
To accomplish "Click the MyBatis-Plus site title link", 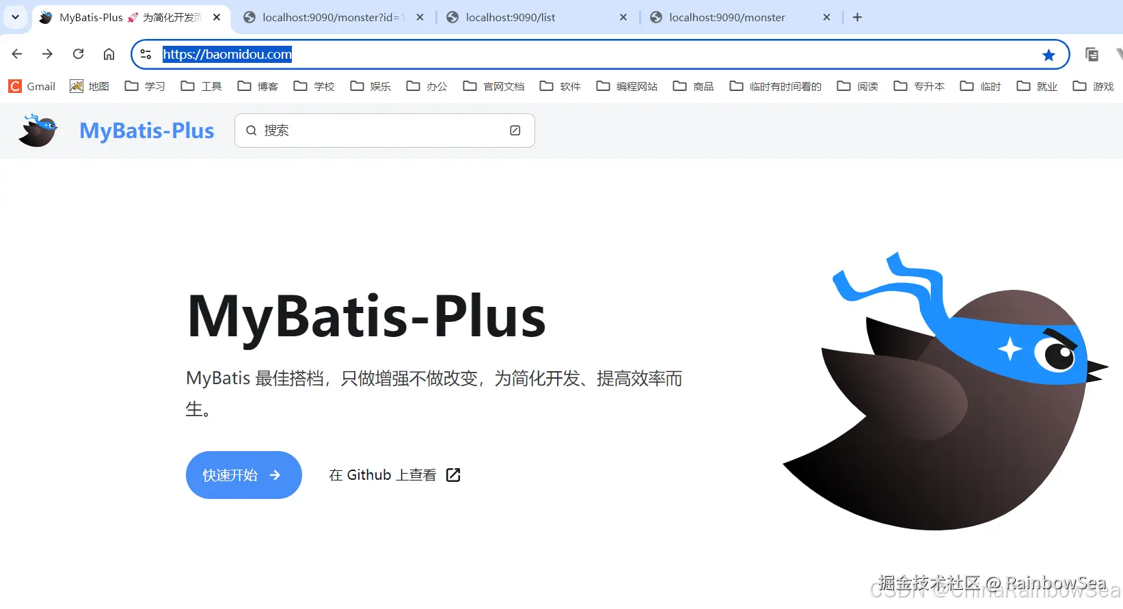I will tap(147, 131).
